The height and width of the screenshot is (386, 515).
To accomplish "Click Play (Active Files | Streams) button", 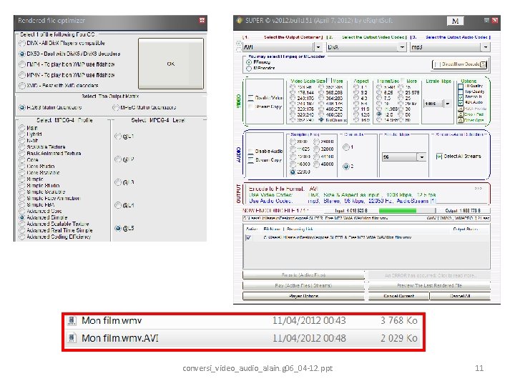I will click(x=303, y=285).
